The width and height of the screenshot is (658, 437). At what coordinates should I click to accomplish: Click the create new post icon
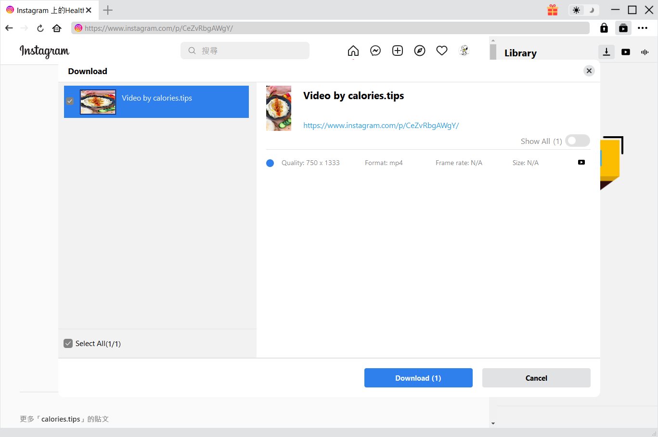[x=398, y=51]
